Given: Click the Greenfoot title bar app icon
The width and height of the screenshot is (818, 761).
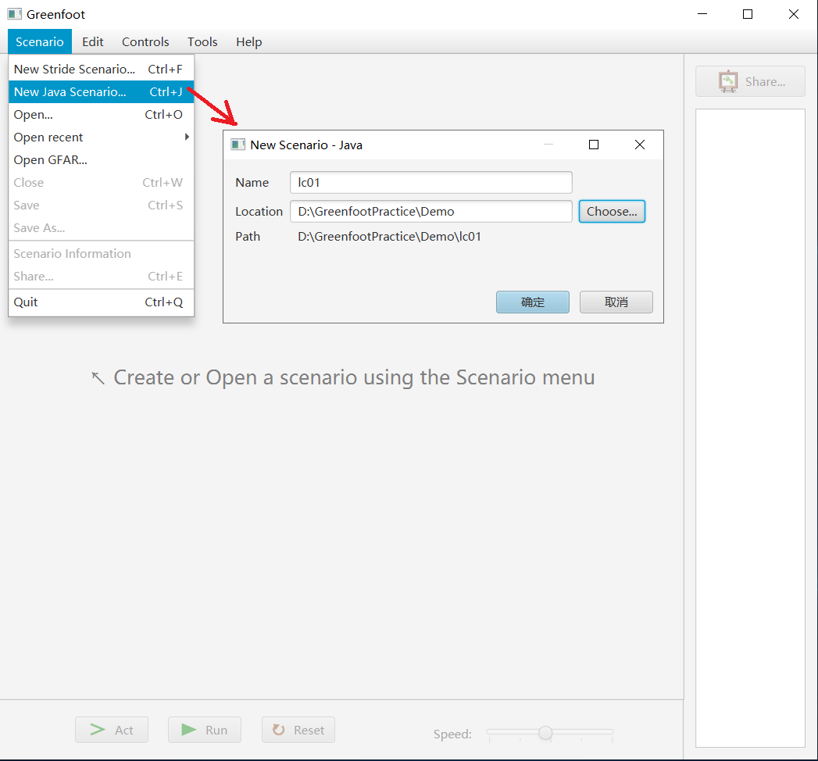Looking at the screenshot, I should tap(14, 14).
